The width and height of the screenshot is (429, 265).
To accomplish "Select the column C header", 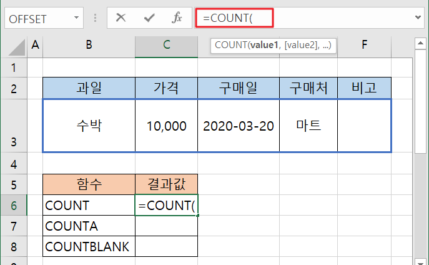I will (166, 46).
